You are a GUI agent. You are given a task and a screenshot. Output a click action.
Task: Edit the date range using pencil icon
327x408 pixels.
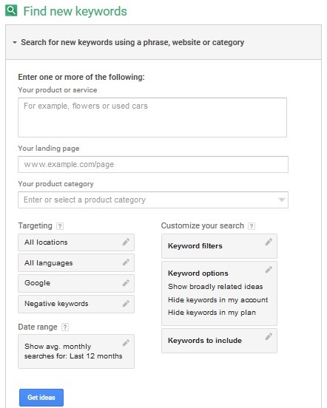(126, 343)
